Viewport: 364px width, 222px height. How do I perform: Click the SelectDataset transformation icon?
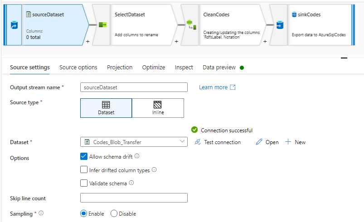coord(103,25)
